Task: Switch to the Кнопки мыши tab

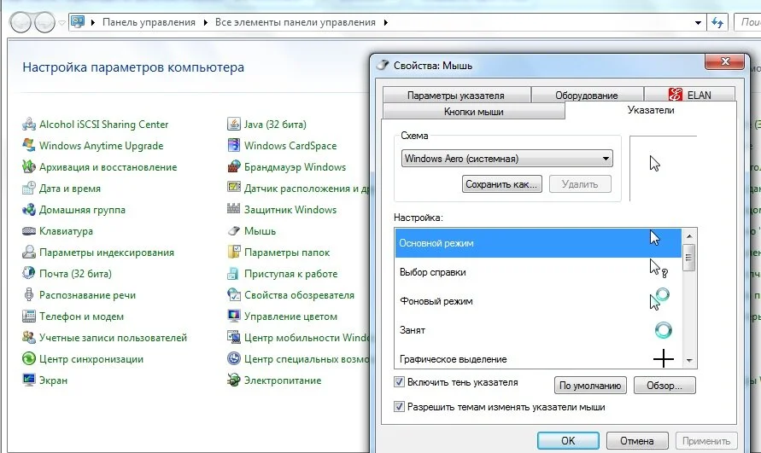Action: [474, 112]
